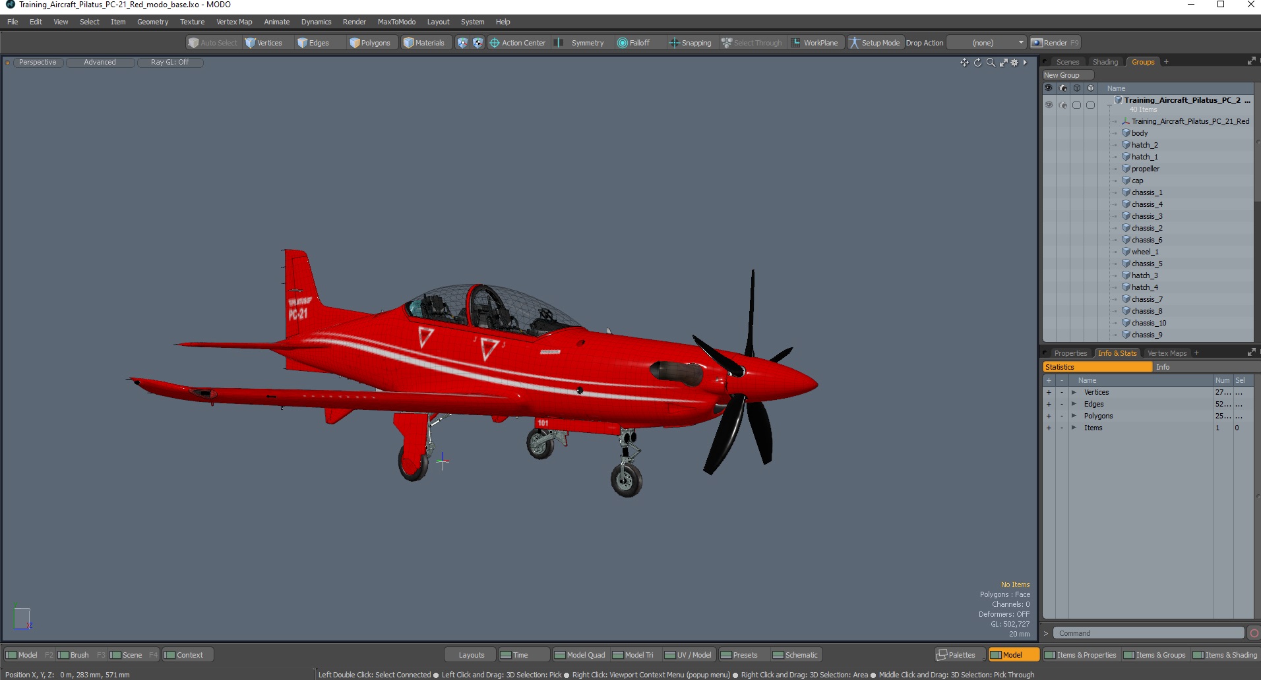Image resolution: width=1261 pixels, height=680 pixels.
Task: Toggle group selectable checkbox
Action: point(1076,105)
